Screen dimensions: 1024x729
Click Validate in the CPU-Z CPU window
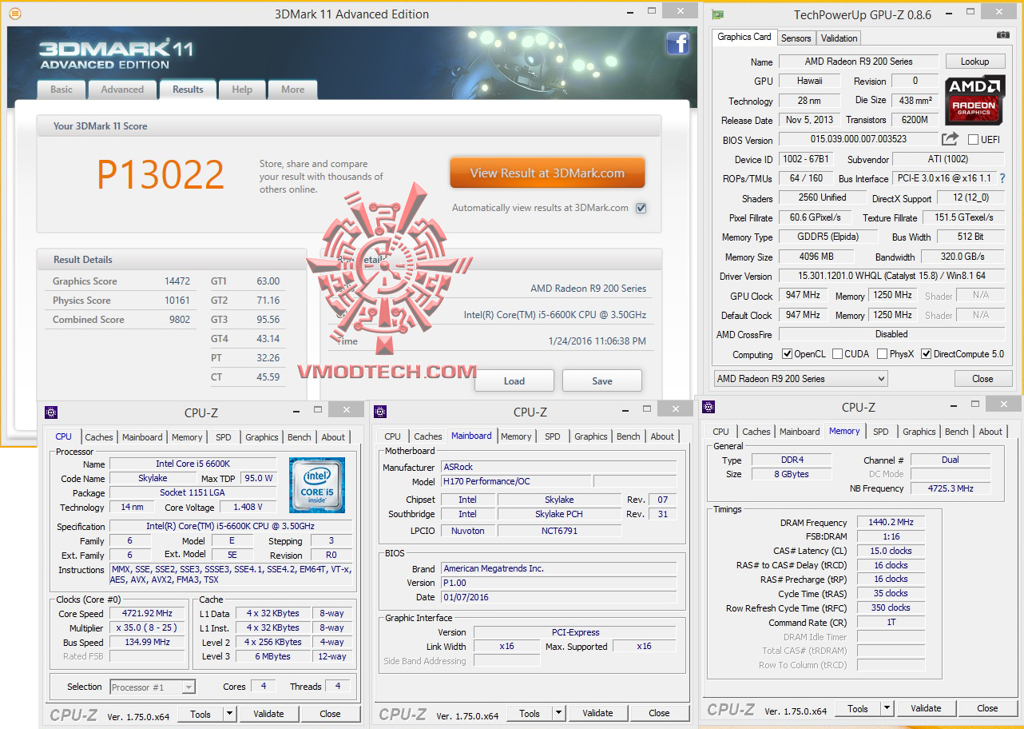[x=268, y=714]
